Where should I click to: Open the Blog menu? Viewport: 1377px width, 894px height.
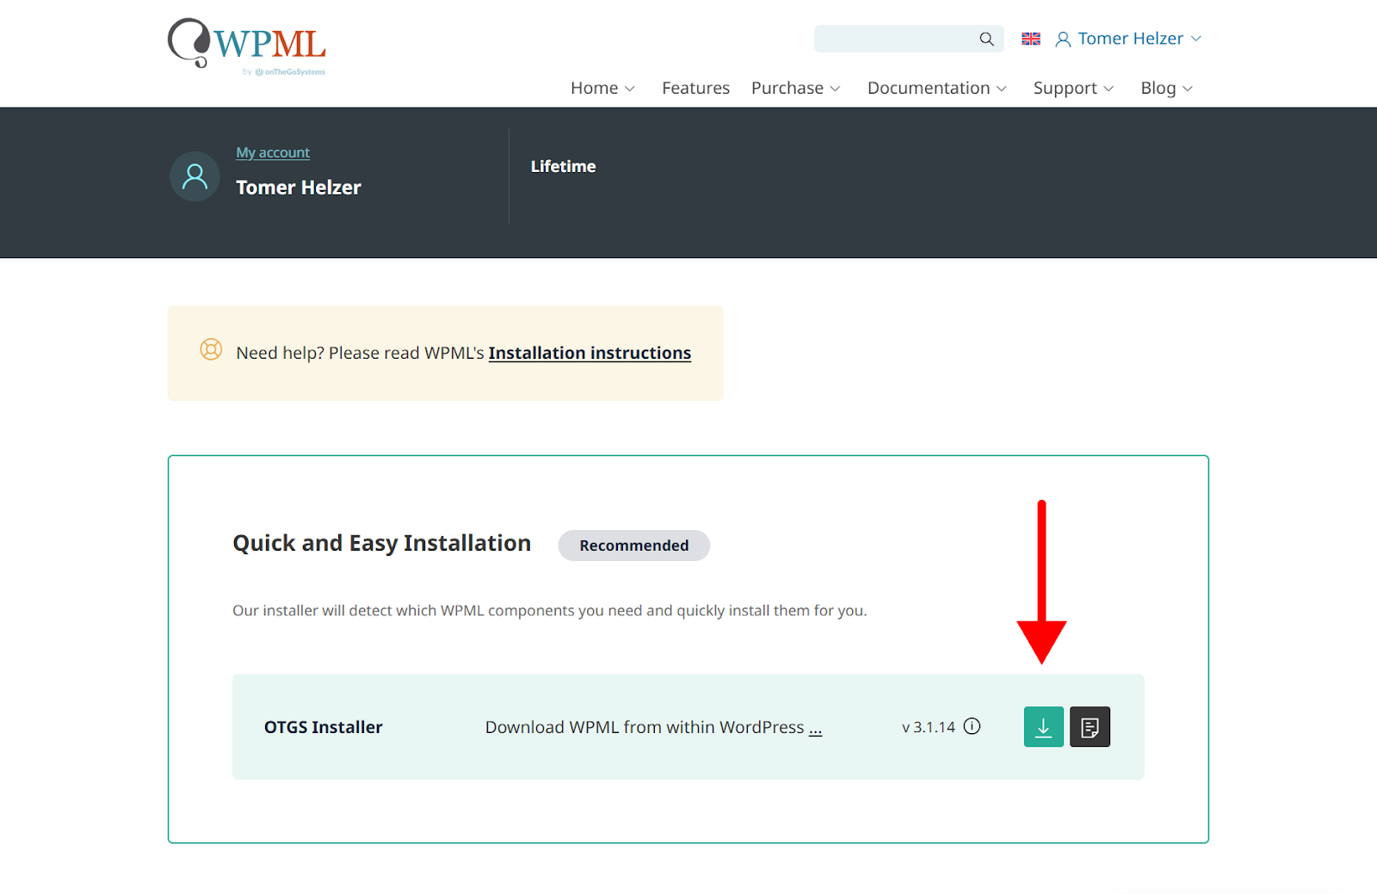tap(1166, 88)
